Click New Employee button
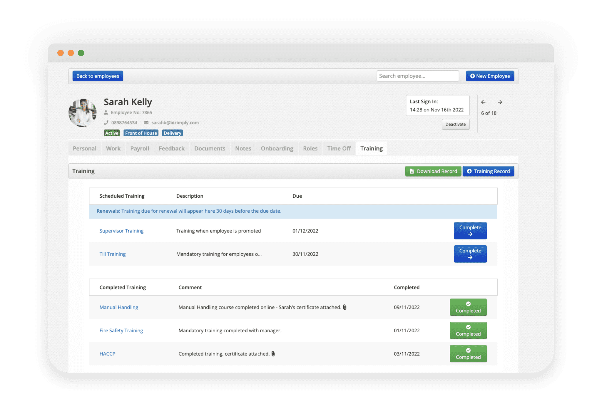602x399 pixels. click(x=490, y=76)
